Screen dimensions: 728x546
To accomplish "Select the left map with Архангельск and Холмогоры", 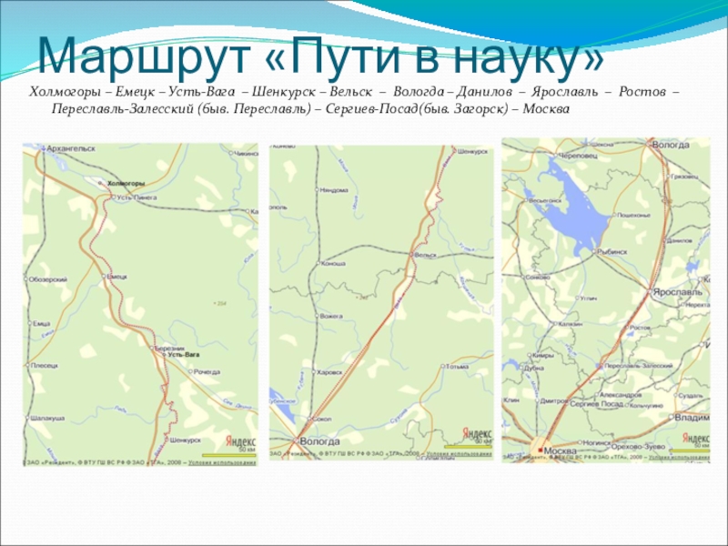I will point(140,305).
